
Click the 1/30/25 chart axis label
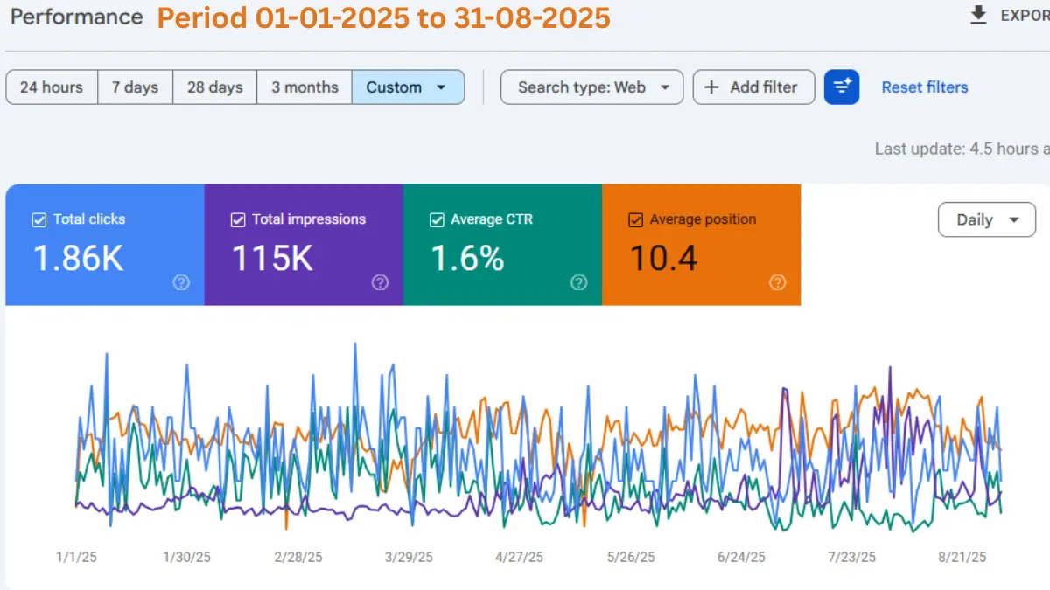tap(187, 557)
